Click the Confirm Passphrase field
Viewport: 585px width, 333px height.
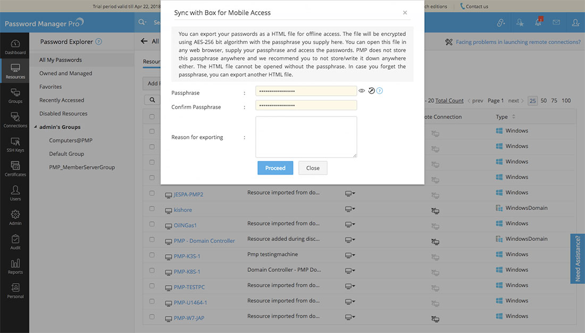coord(306,105)
